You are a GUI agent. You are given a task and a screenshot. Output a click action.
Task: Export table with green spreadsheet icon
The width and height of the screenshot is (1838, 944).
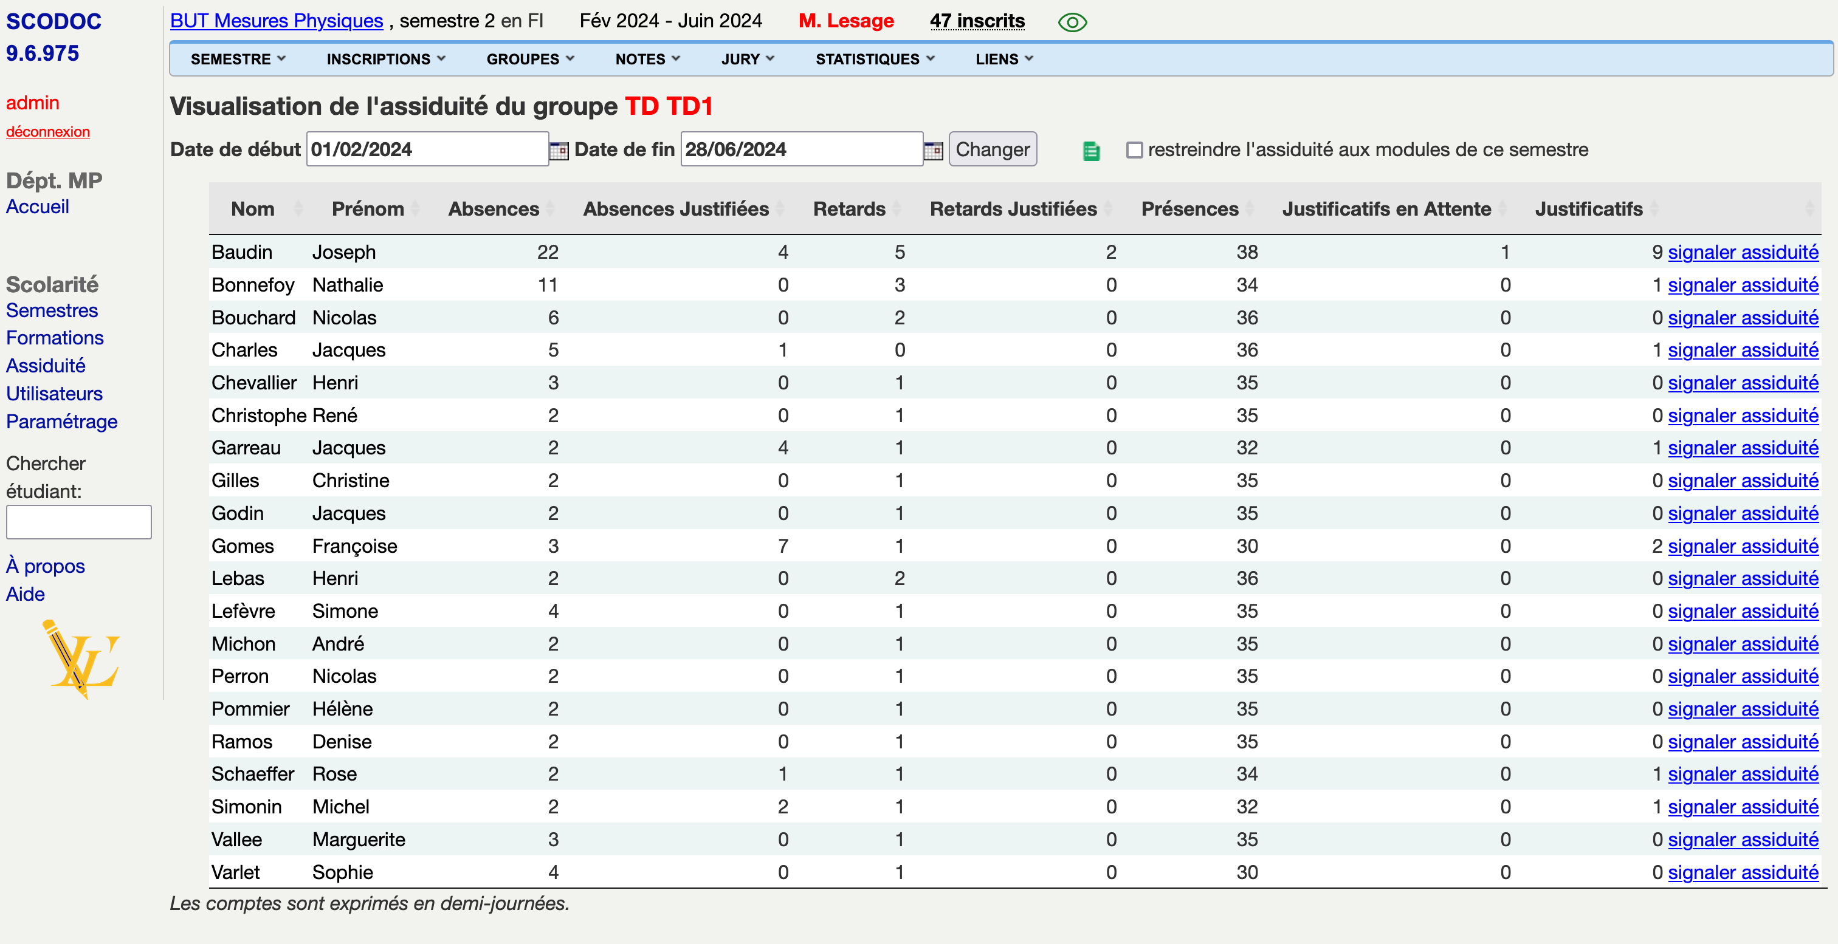[1091, 151]
